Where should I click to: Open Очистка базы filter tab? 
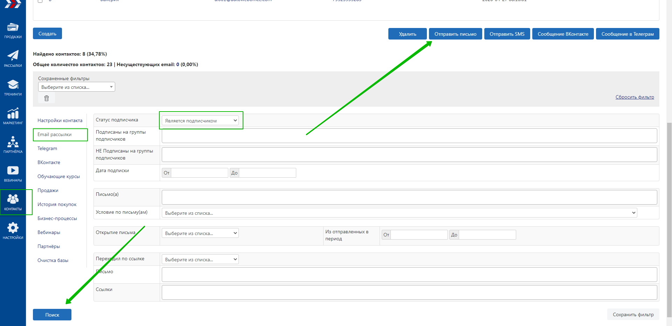point(53,261)
